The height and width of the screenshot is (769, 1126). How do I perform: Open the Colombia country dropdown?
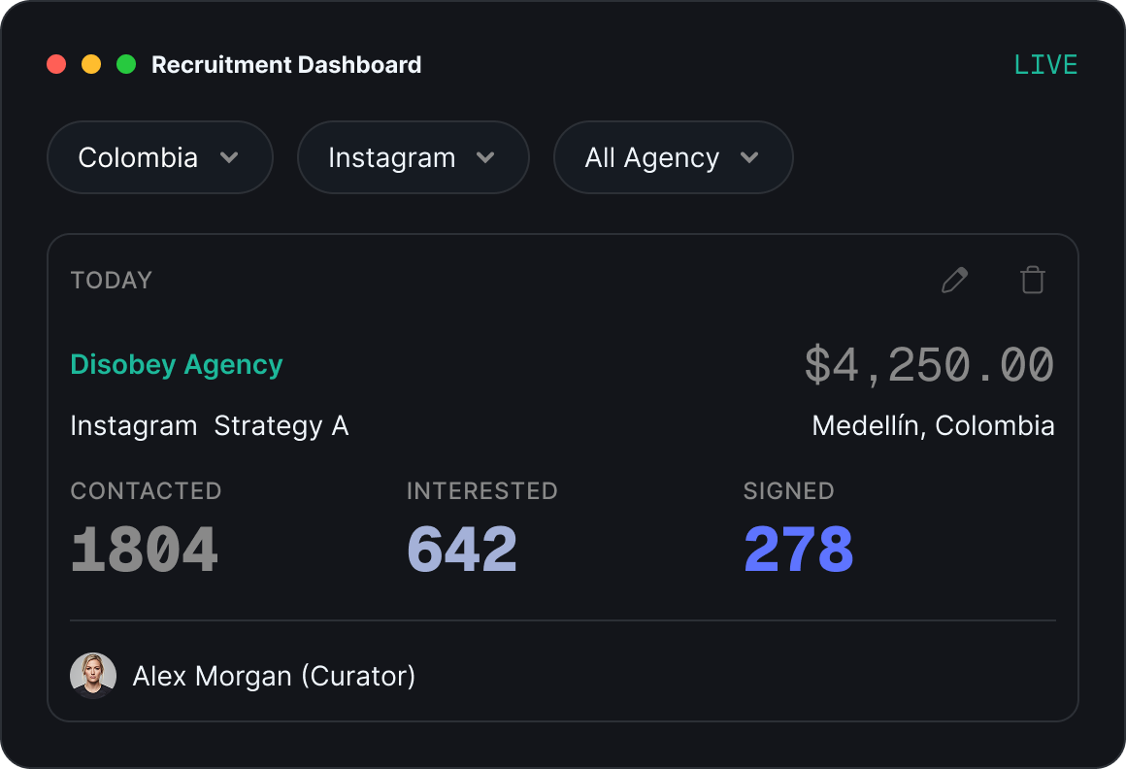point(160,157)
